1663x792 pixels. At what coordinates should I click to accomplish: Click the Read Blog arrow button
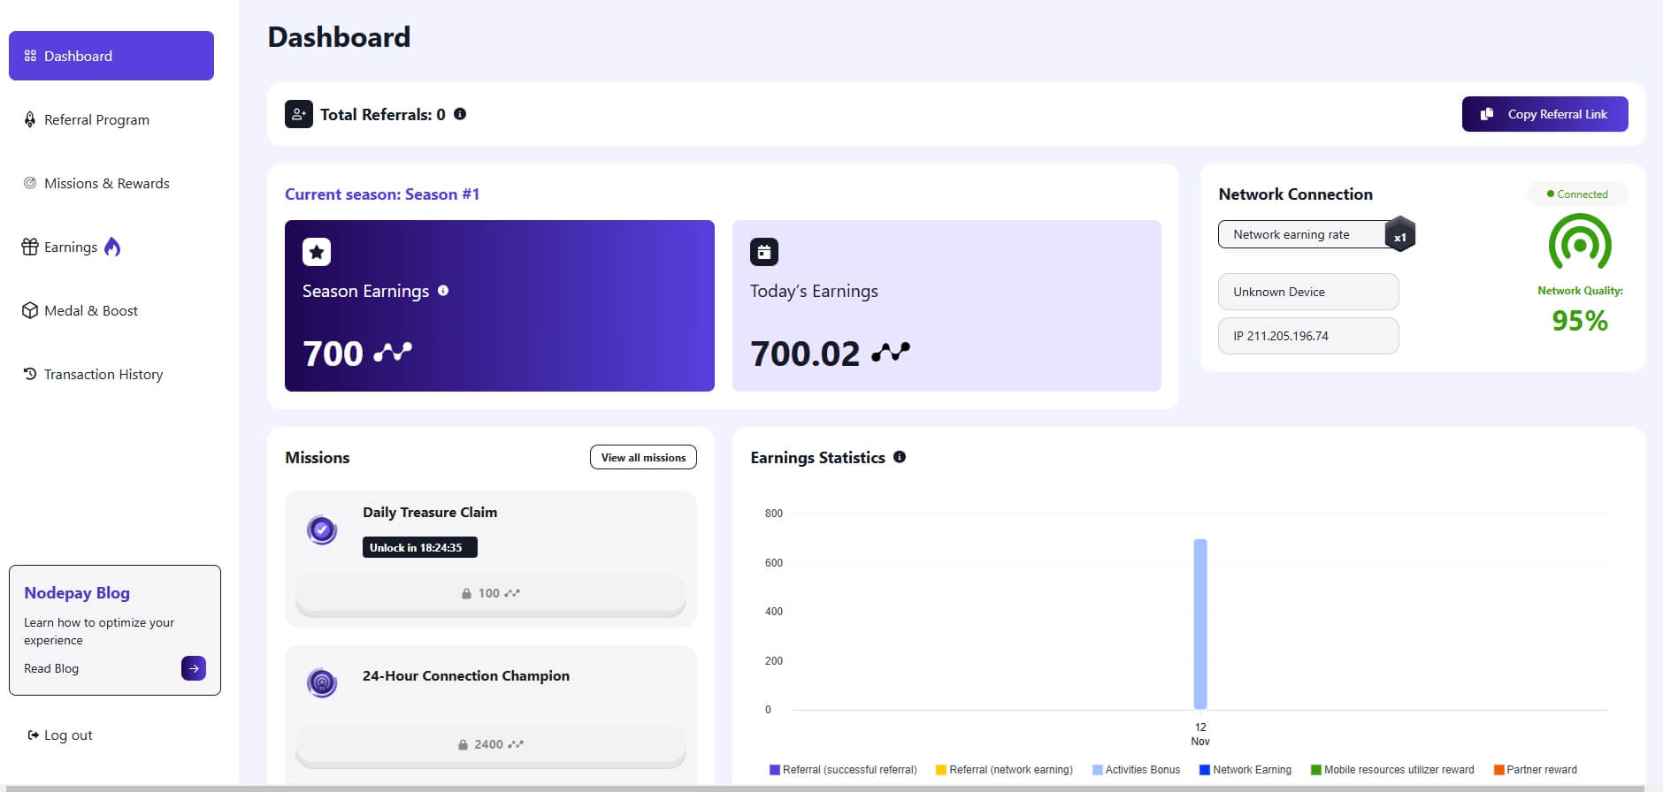[x=194, y=668]
